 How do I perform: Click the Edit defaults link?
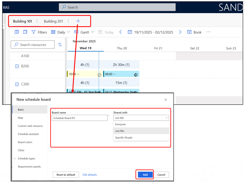tap(90, 175)
